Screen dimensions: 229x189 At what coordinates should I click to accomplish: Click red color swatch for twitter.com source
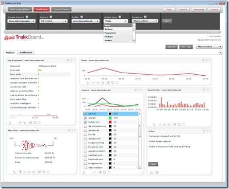110,122
